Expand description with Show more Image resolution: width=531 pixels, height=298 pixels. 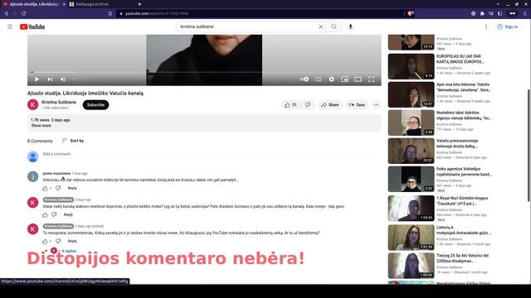41,125
